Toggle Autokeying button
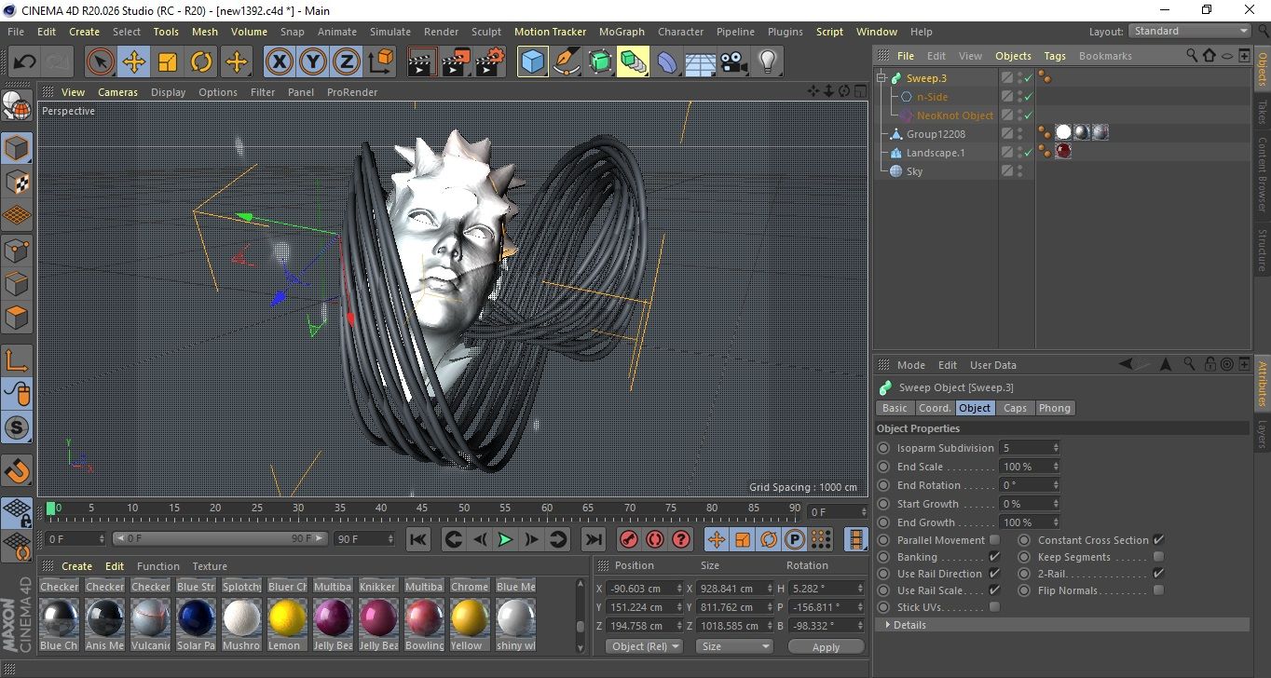Screen dimensions: 1271x678 point(655,539)
